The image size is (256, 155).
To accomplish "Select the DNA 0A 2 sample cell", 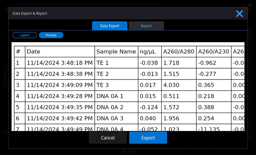I will click(116, 108).
